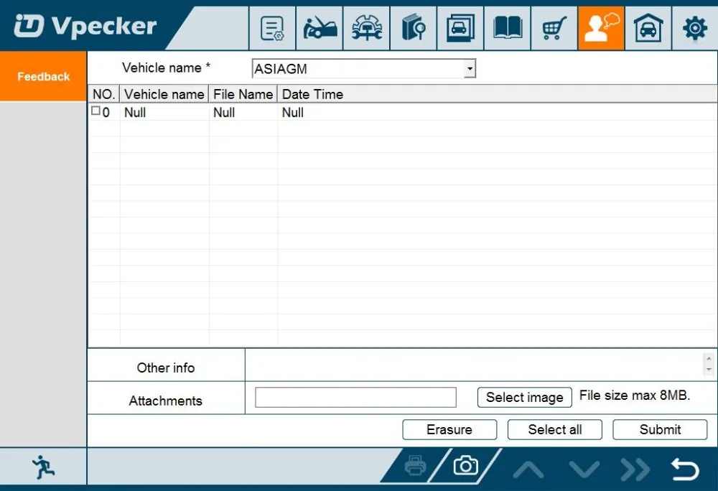Open the user manual book icon
The width and height of the screenshot is (718, 491).
pyautogui.click(x=508, y=29)
